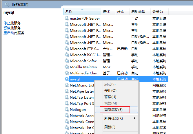This screenshot has width=193, height=134.
Task: Click the 停止 link in the left pane
Action: point(7,23)
